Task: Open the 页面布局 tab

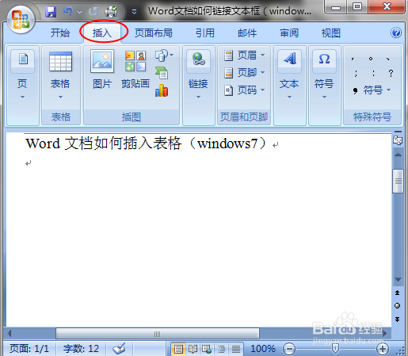Action: 154,33
